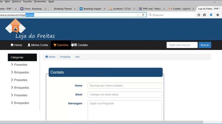Click the Minha Conta user icon
This screenshot has height=124, width=222.
[x=29, y=45]
